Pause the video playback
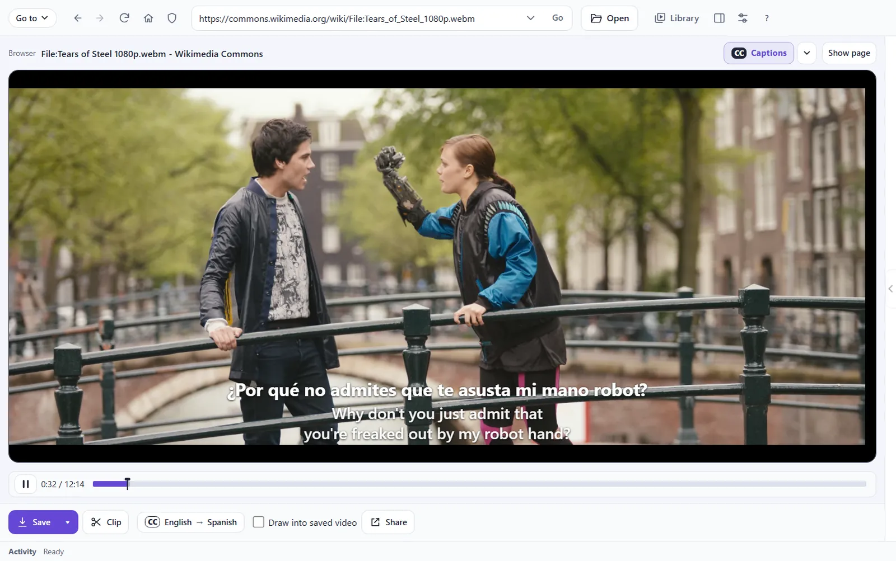Image resolution: width=896 pixels, height=561 pixels. [x=25, y=484]
